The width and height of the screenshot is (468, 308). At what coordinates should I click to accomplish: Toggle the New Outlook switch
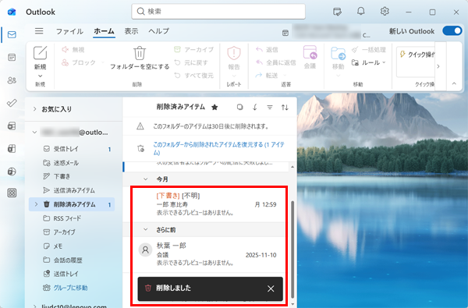click(452, 30)
